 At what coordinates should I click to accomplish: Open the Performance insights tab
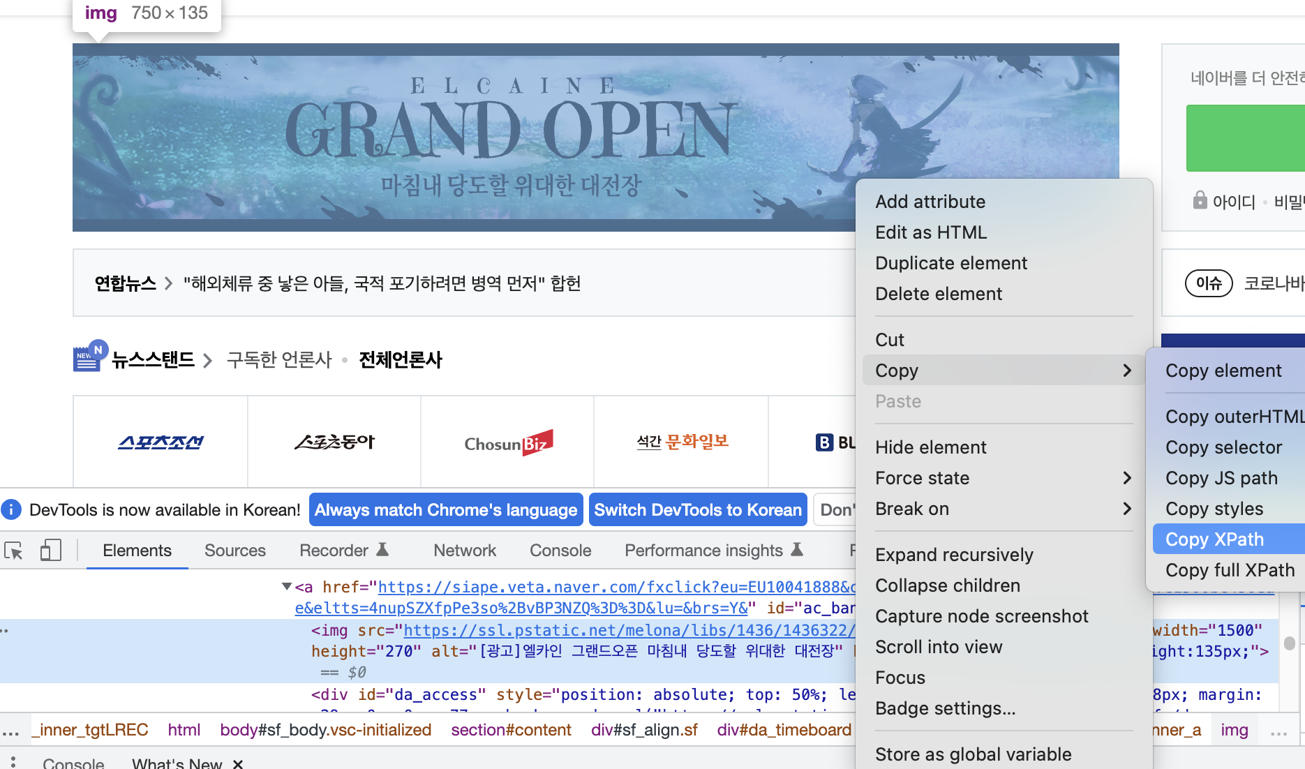tap(714, 551)
